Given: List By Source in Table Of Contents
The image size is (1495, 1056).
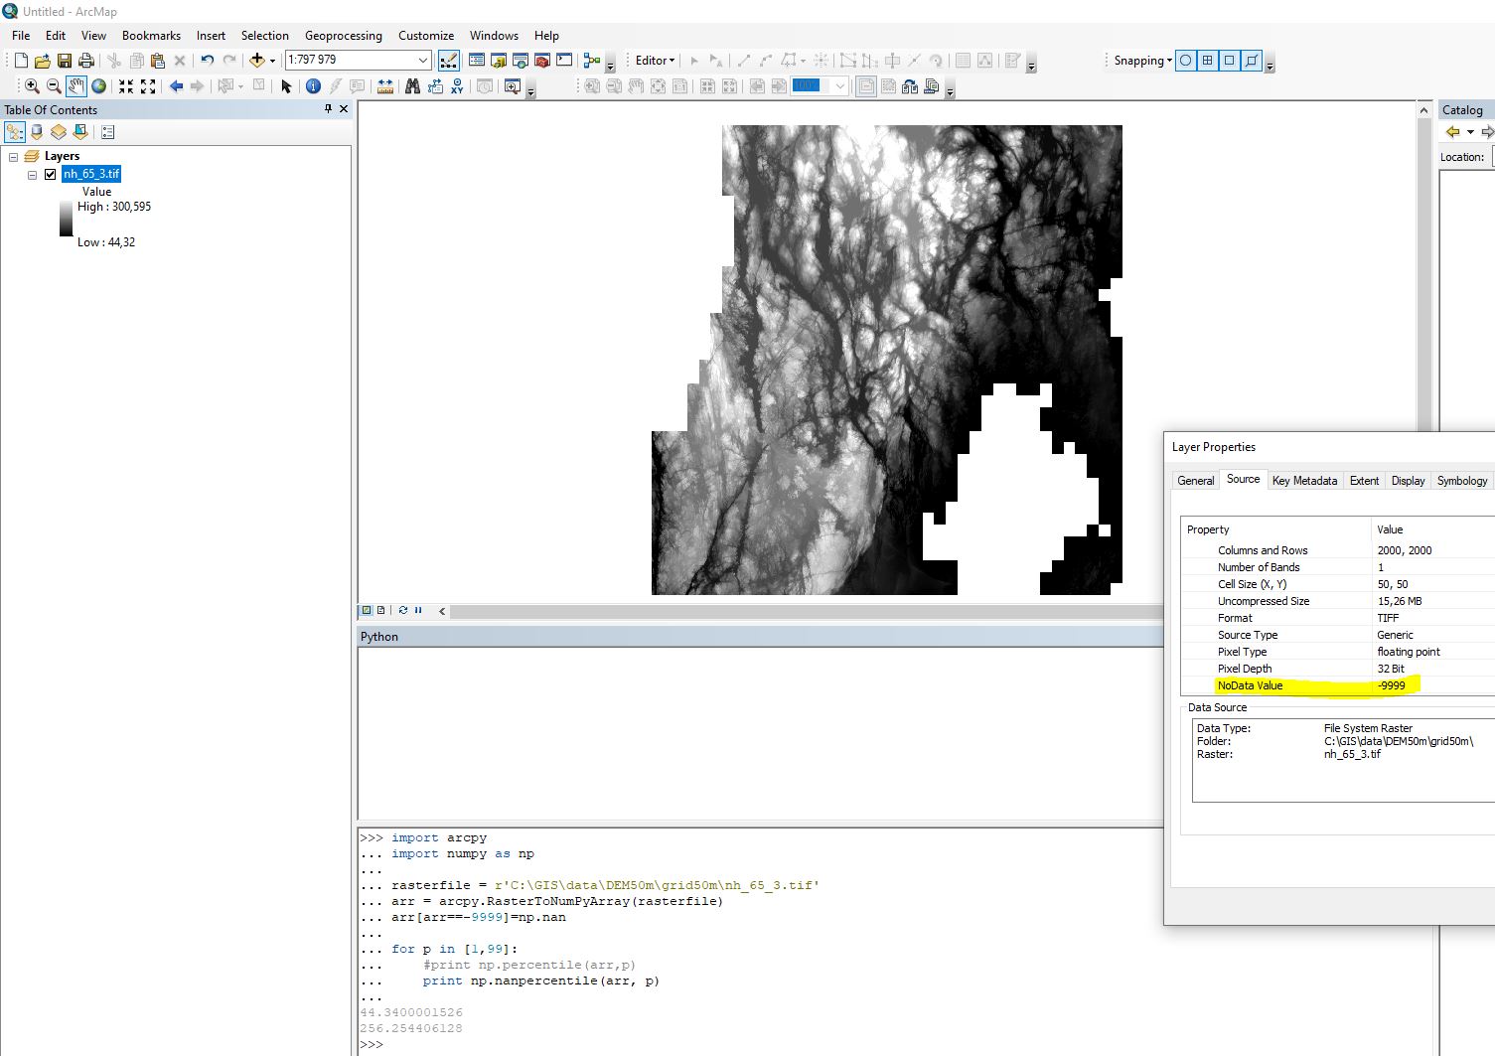Looking at the screenshot, I should 37,132.
